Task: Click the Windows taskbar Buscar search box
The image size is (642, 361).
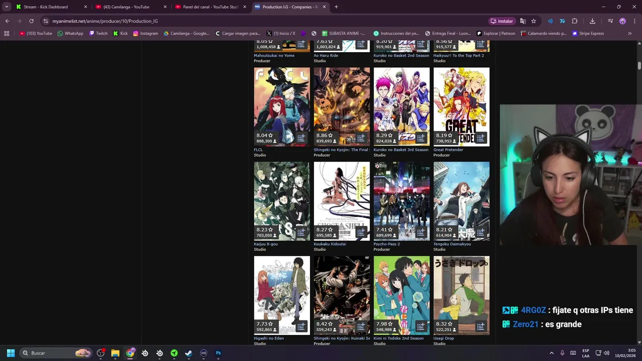Action: click(x=56, y=353)
